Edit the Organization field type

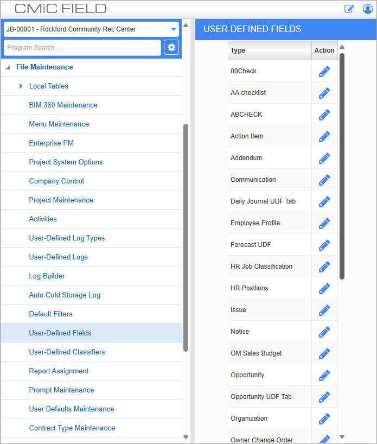pos(324,418)
